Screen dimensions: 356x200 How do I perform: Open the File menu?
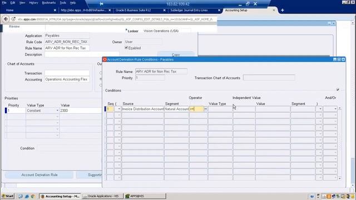pyautogui.click(x=4, y=3)
